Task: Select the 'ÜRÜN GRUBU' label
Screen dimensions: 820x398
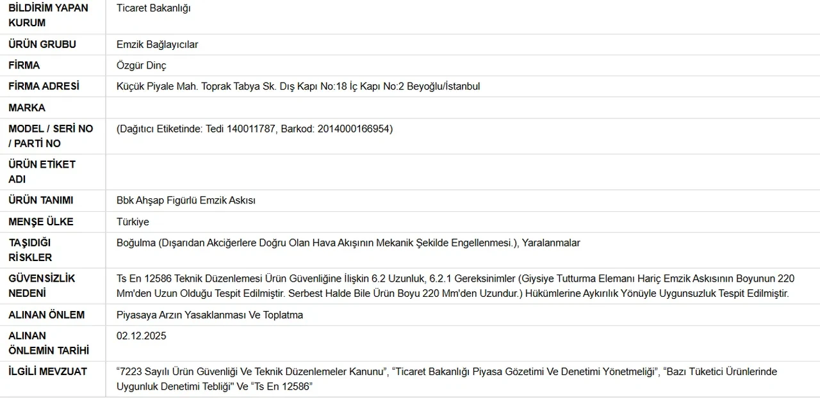Action: point(42,45)
